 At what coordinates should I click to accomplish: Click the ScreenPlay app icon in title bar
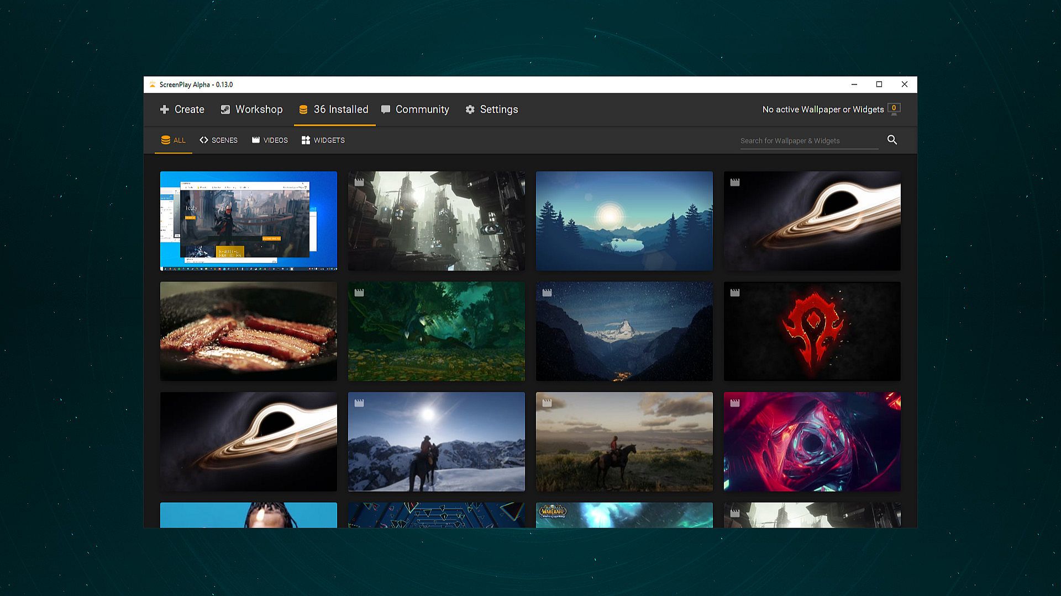coord(153,84)
